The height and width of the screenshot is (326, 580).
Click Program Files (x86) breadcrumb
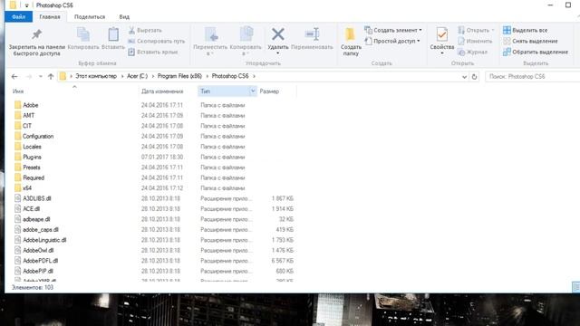tap(179, 76)
